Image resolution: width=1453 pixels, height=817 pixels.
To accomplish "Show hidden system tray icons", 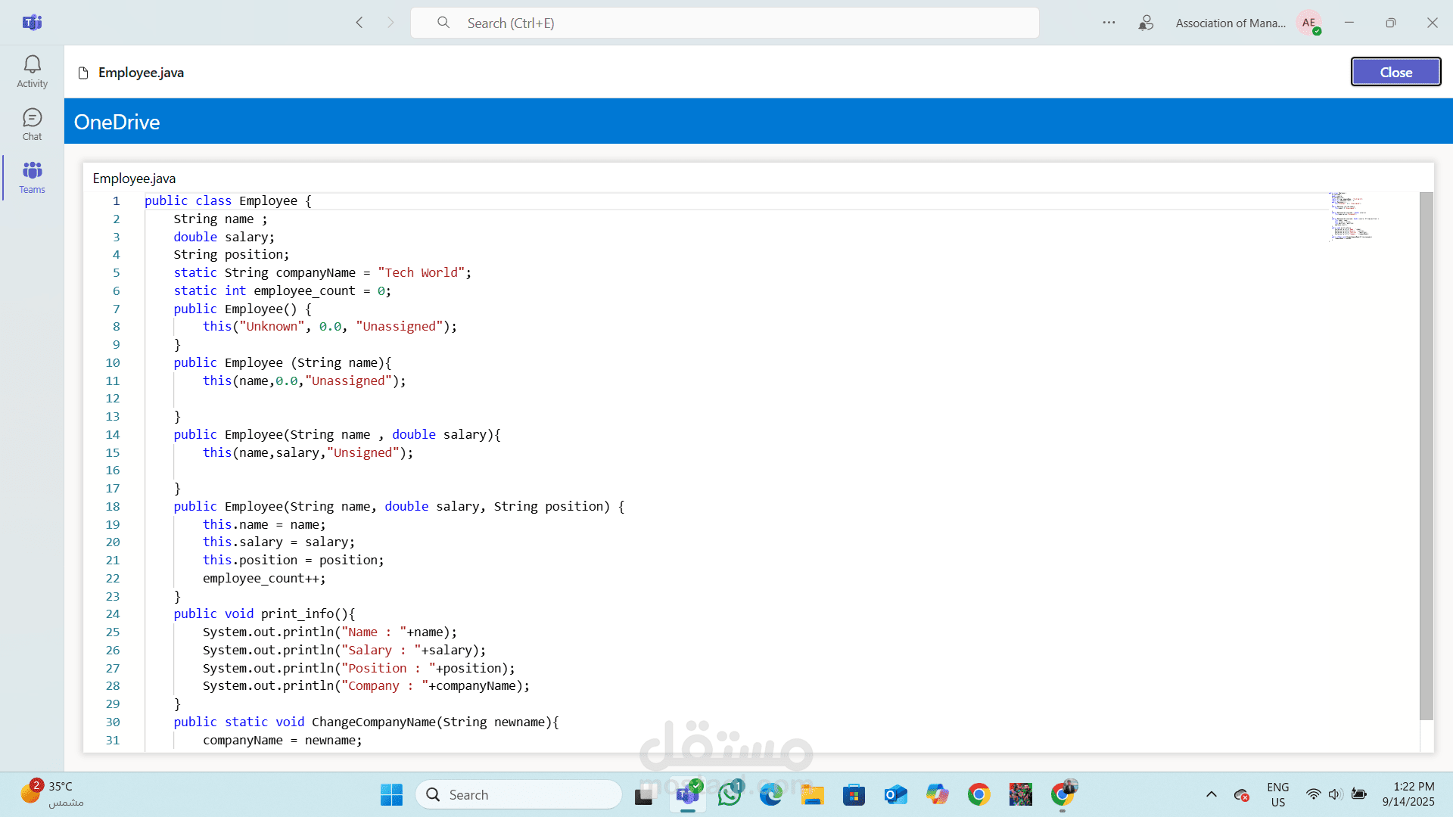I will point(1212,794).
